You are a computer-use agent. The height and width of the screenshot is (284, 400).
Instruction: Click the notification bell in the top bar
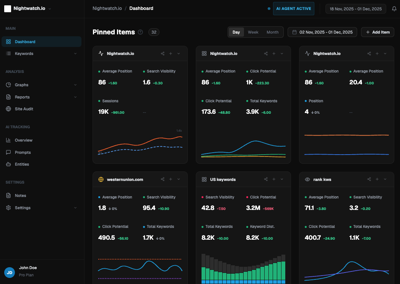tap(394, 8)
